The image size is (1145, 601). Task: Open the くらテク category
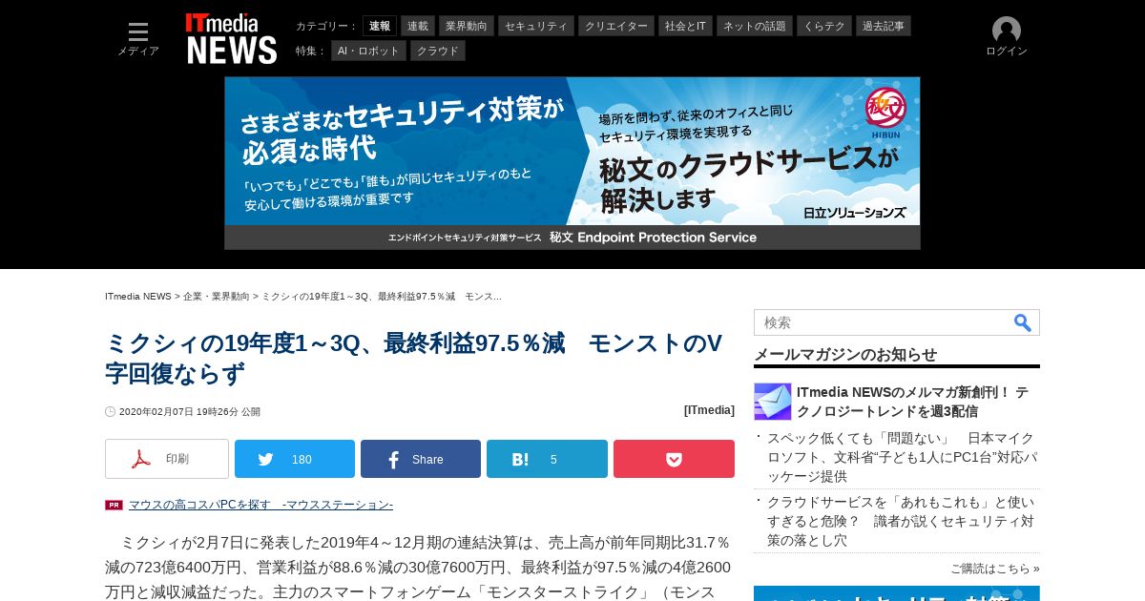[x=824, y=26]
